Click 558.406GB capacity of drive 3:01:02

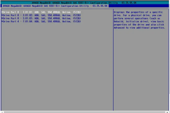(x=54, y=15)
